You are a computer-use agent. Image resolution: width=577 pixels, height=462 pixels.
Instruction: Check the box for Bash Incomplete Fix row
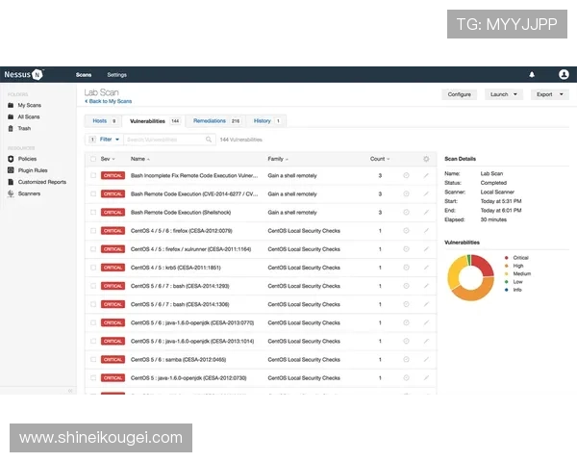[93, 176]
